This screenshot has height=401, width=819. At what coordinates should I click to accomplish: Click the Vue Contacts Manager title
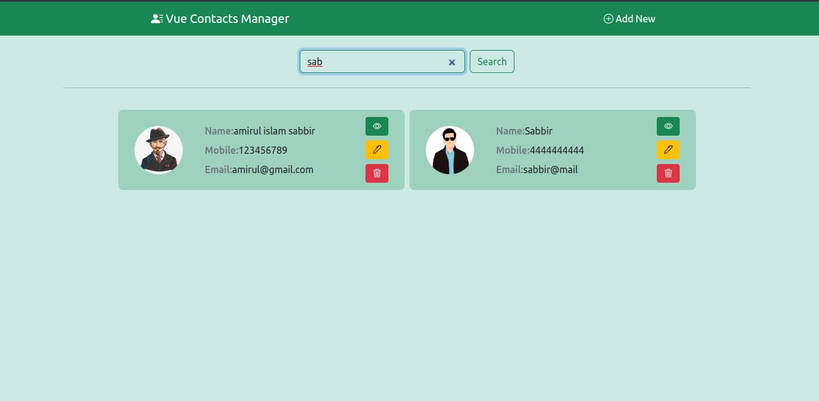tap(226, 18)
